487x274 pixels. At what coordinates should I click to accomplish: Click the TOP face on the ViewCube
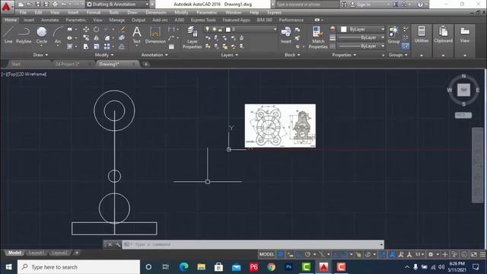[x=463, y=90]
